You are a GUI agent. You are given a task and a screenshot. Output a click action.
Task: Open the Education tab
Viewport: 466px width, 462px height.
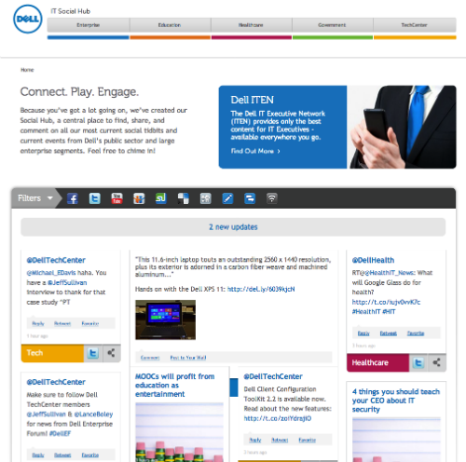click(170, 25)
